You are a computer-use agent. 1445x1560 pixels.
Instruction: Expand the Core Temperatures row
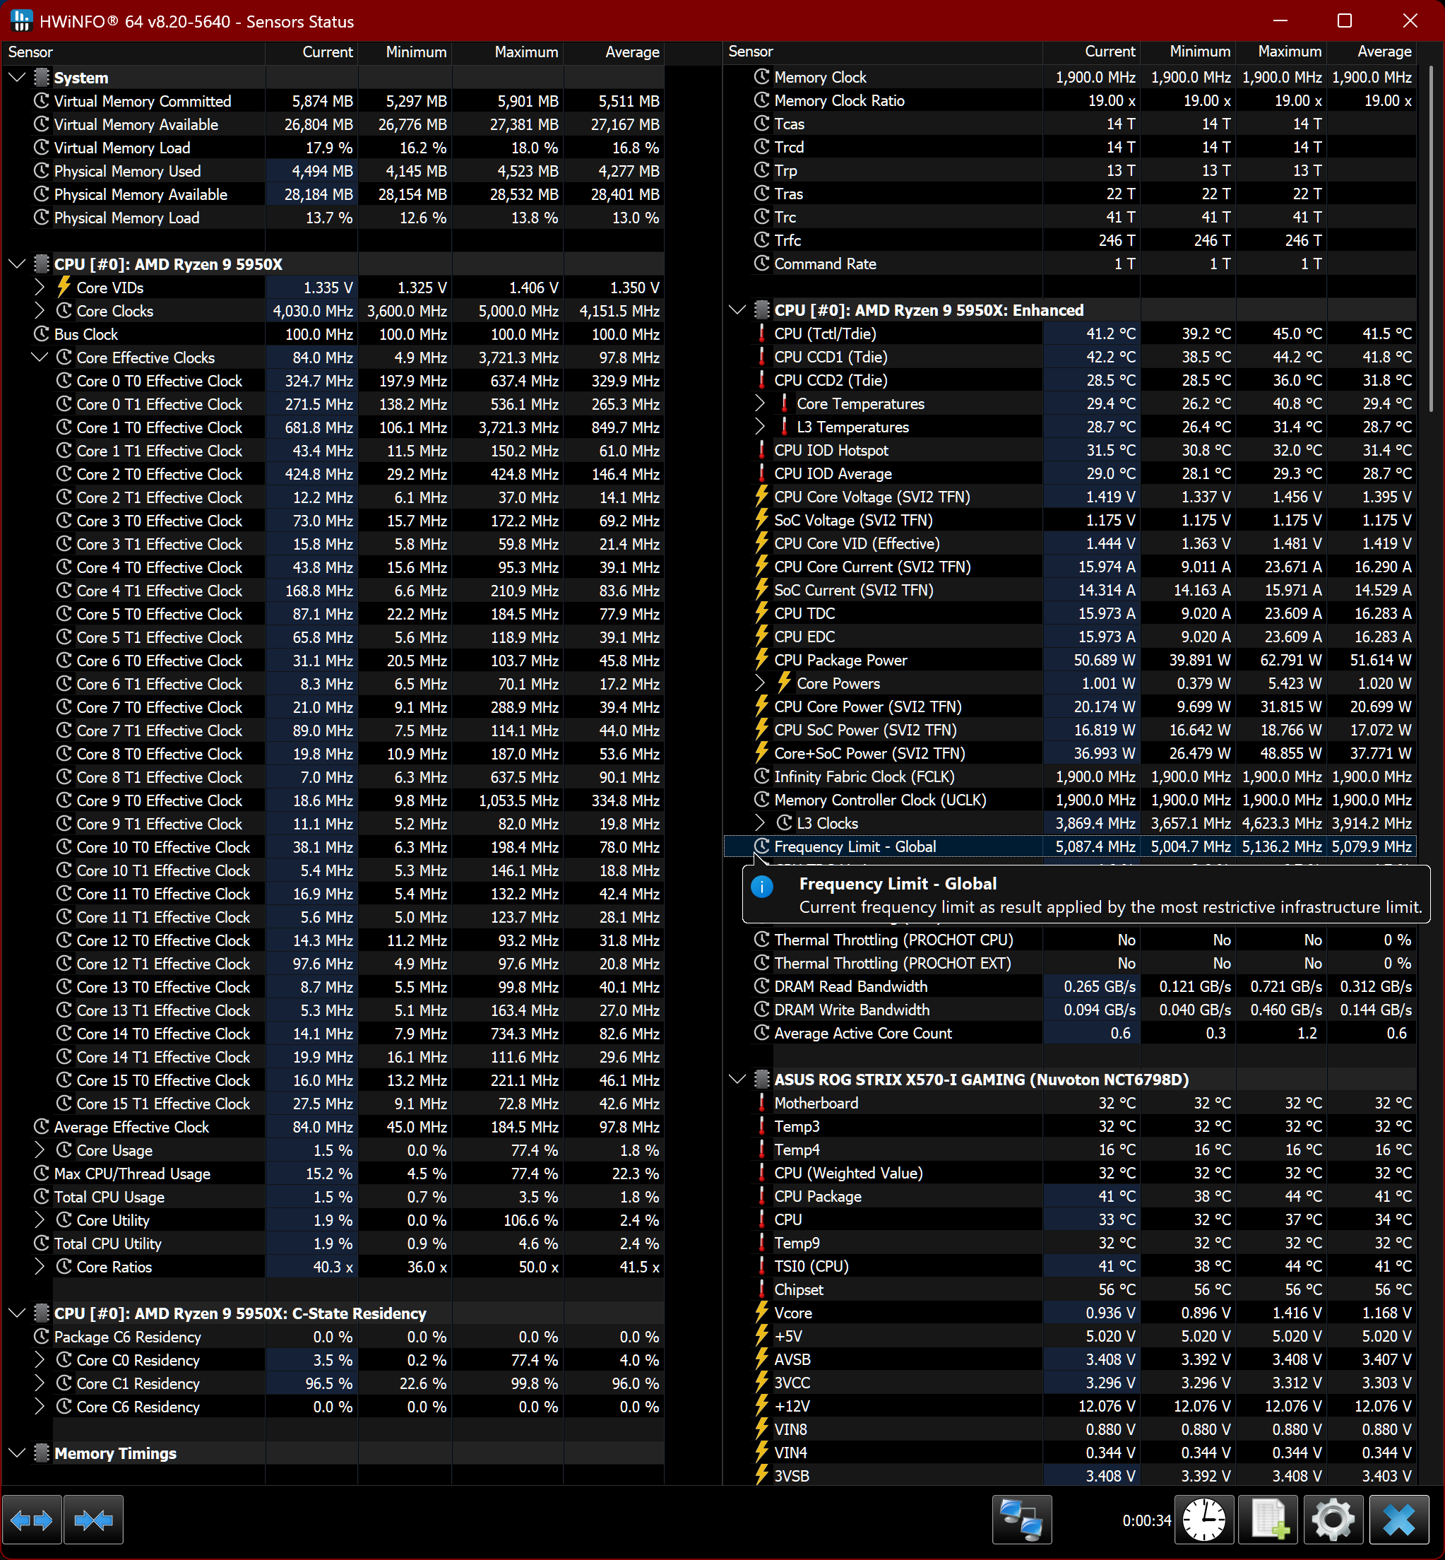(760, 403)
